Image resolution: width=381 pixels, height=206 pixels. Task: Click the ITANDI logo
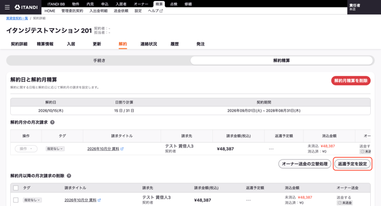pyautogui.click(x=26, y=7)
